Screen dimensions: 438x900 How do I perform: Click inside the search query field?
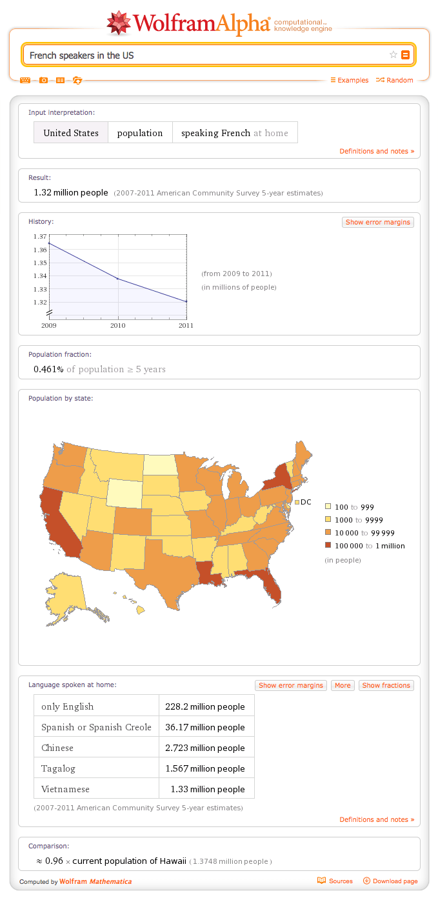194,54
